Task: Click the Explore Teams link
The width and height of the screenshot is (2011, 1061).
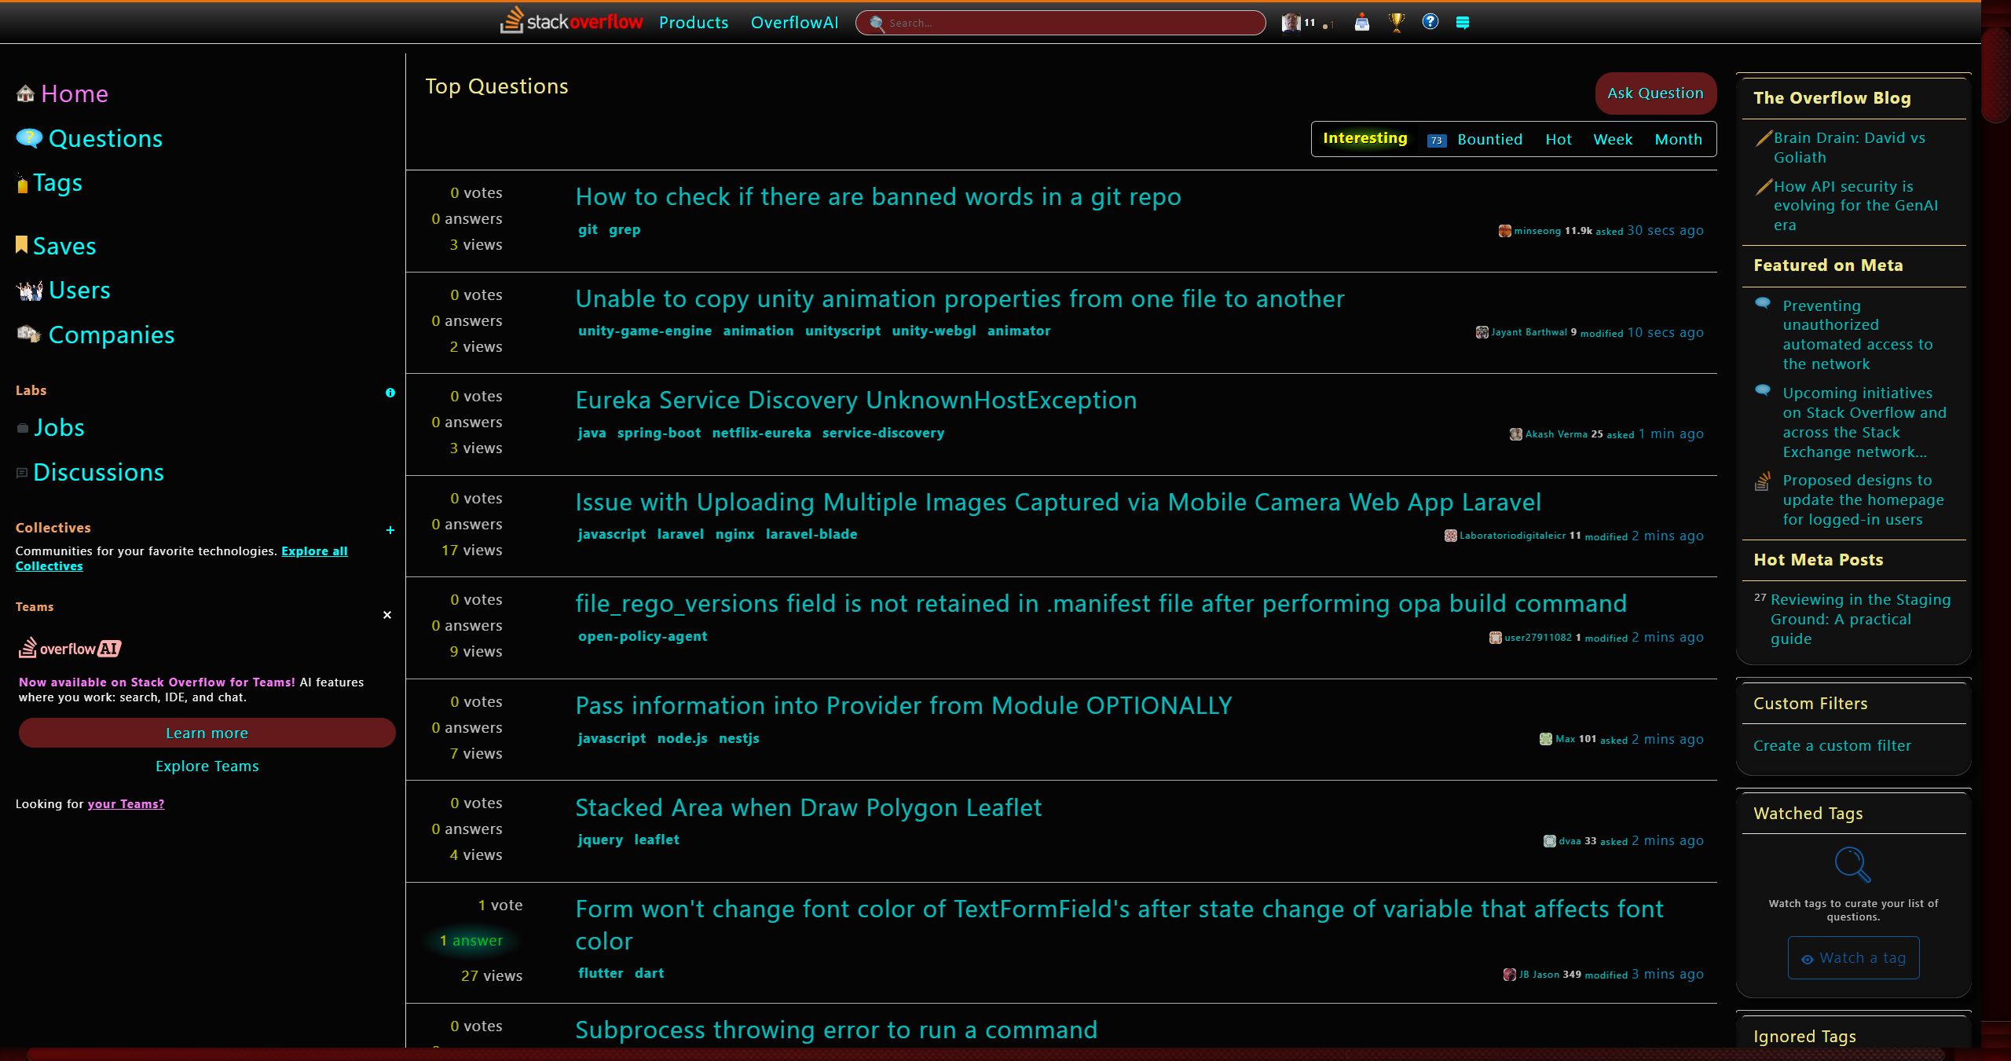Action: tap(207, 766)
